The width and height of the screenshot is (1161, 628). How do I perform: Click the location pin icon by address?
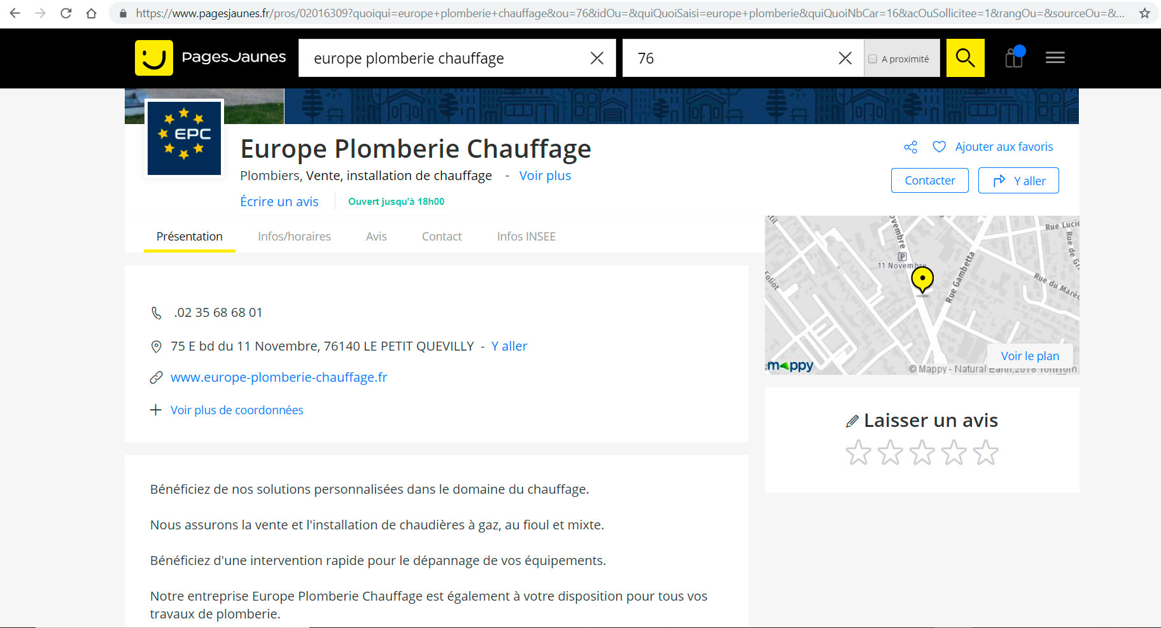click(156, 347)
